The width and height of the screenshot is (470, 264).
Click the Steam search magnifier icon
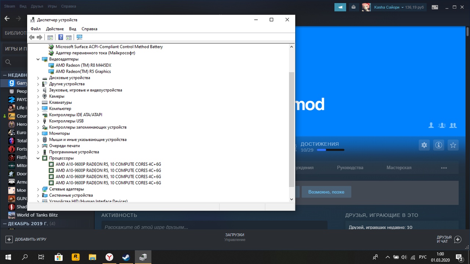point(8,62)
